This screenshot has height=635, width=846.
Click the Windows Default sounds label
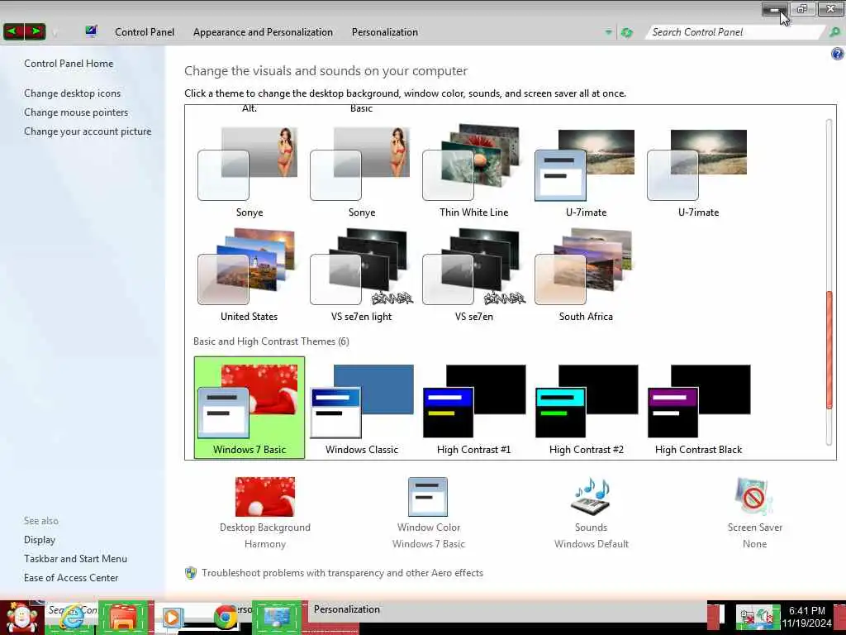592,544
